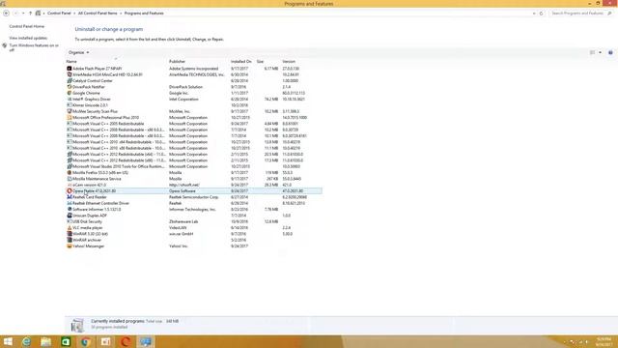
Task: Select the Catalyst Control Center icon
Action: point(70,80)
